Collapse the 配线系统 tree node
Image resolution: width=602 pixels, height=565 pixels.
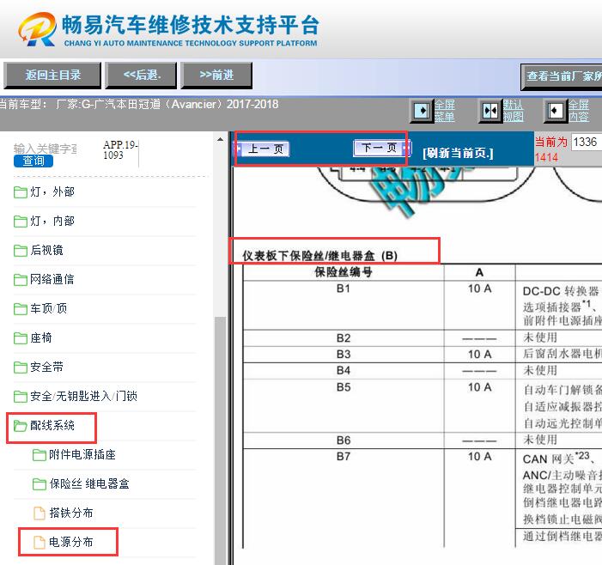tap(52, 425)
